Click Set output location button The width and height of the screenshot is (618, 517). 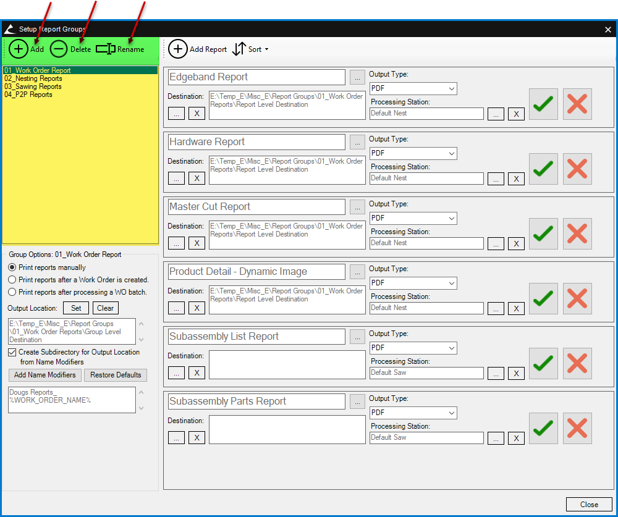point(76,308)
